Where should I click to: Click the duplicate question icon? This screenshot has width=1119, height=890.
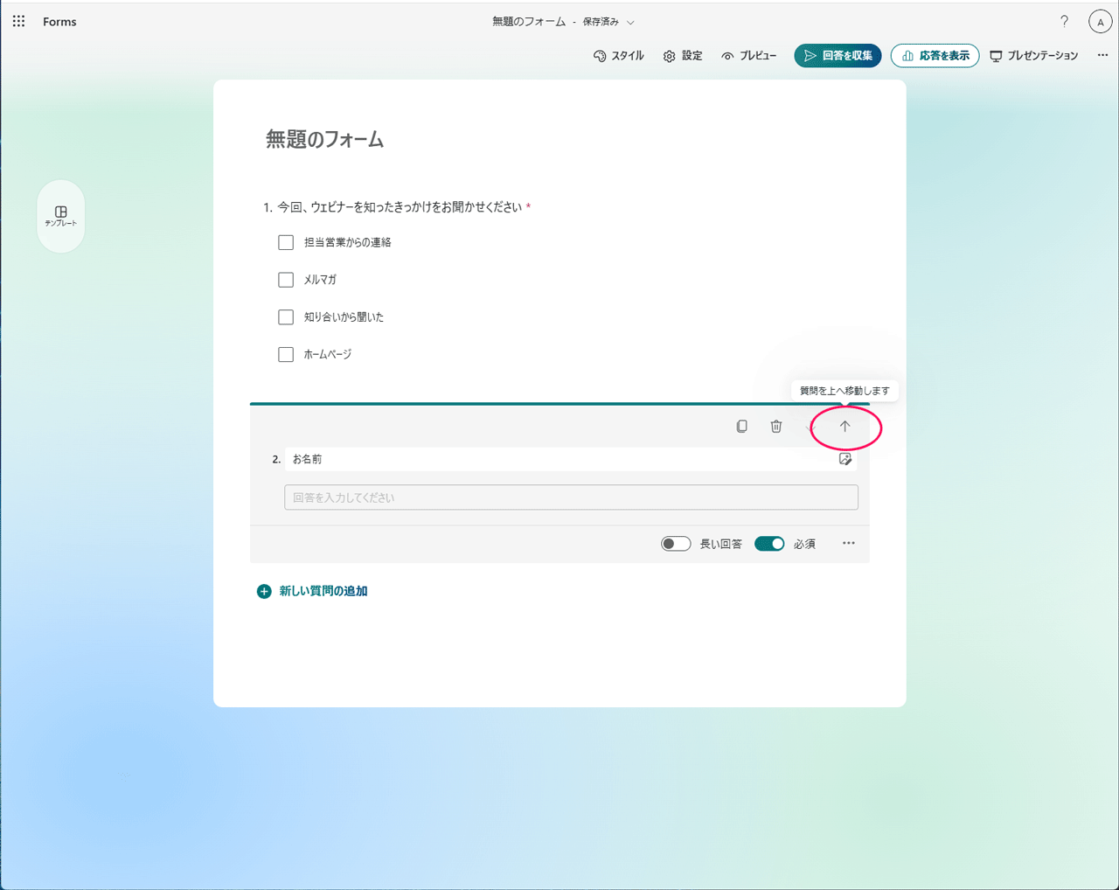(x=741, y=426)
